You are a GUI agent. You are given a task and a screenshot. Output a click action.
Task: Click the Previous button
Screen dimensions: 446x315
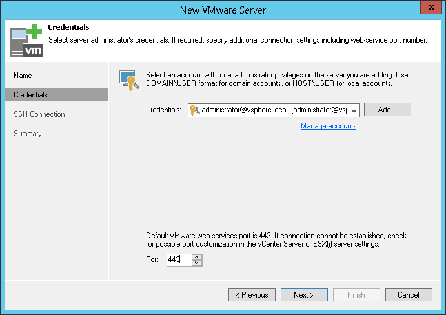(252, 294)
